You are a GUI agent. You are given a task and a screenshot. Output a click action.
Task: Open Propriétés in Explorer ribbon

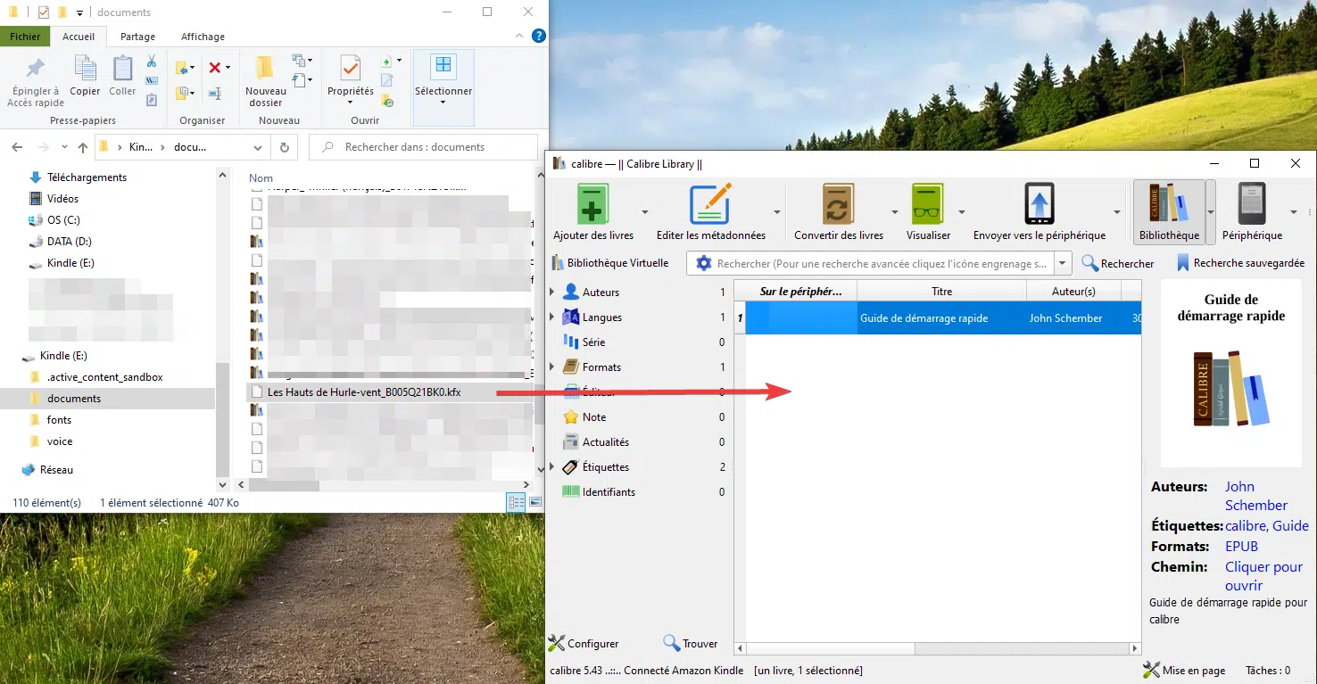pos(351,80)
